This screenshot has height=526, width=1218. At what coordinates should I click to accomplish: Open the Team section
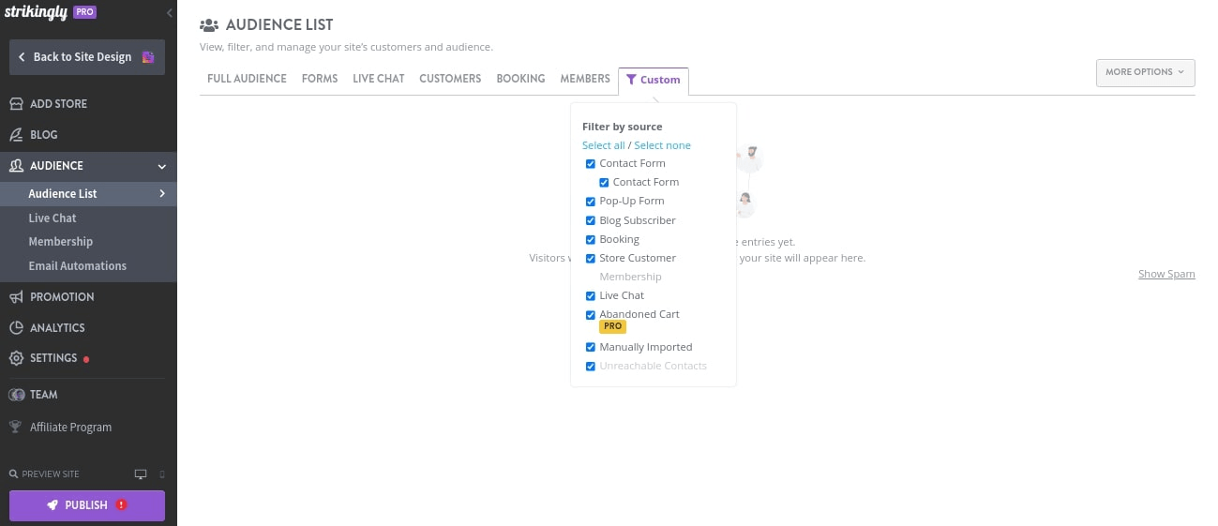pyautogui.click(x=43, y=395)
